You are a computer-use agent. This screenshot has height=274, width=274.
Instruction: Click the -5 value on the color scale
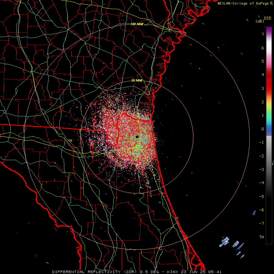[262, 196]
